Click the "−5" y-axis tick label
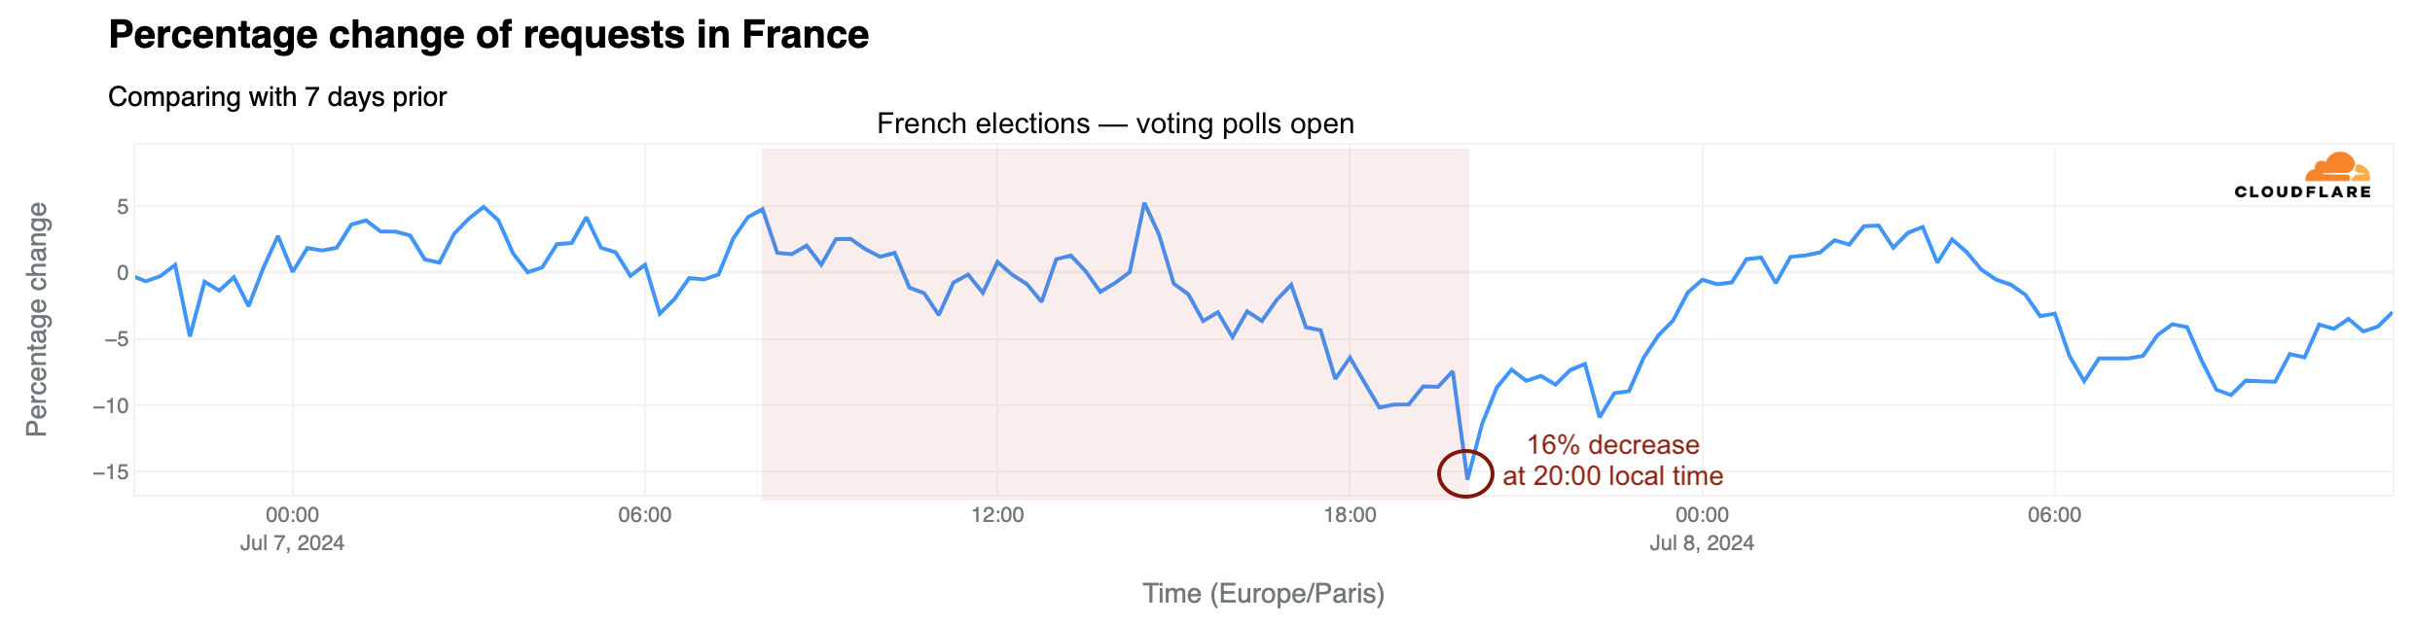The width and height of the screenshot is (2415, 624). (115, 339)
